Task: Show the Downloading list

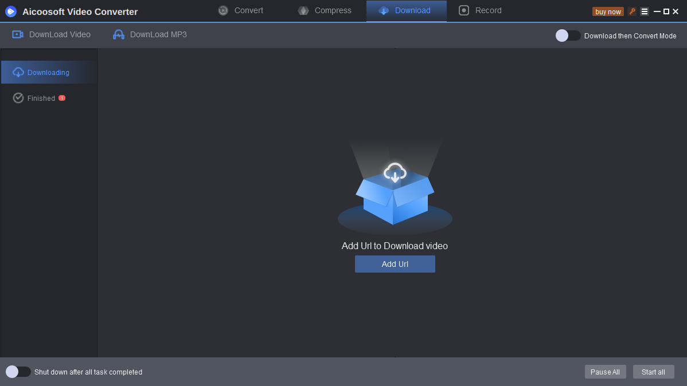Action: click(49, 72)
